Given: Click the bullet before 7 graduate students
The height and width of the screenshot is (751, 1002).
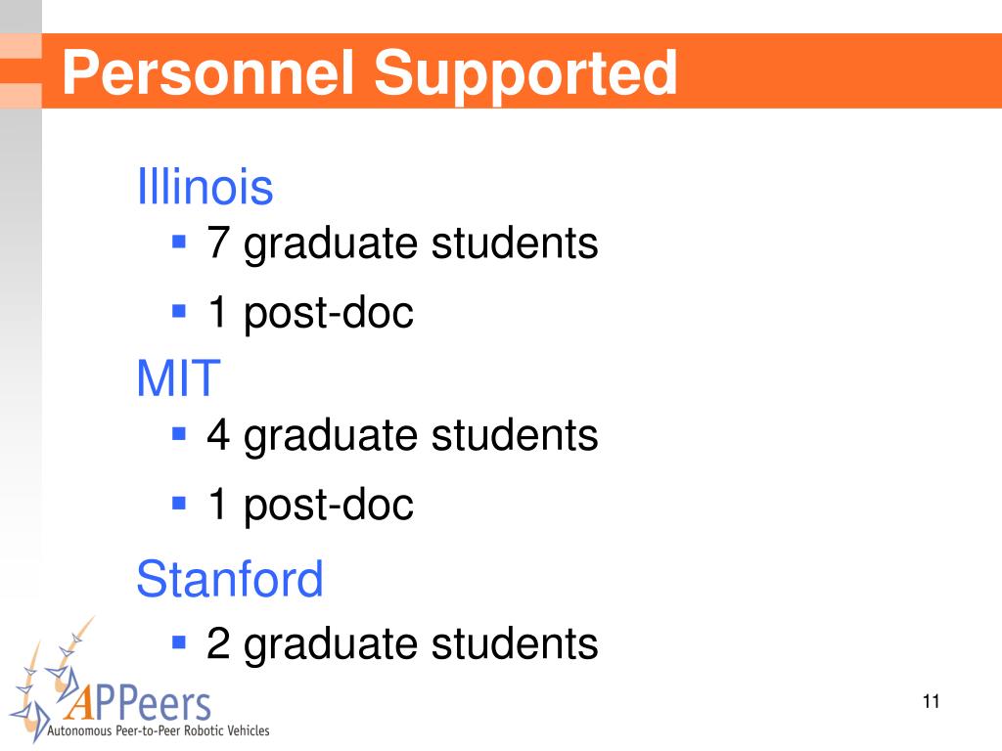Looking at the screenshot, I should [179, 243].
